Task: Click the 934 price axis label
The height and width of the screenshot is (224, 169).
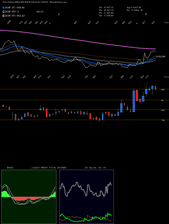Action: click(x=163, y=90)
